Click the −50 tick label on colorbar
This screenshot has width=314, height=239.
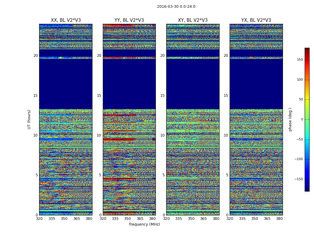point(299,139)
